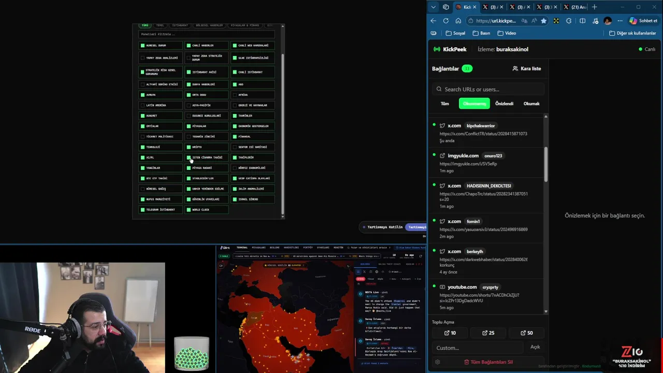
Task: Open the Video bookmarks folder
Action: coord(507,33)
